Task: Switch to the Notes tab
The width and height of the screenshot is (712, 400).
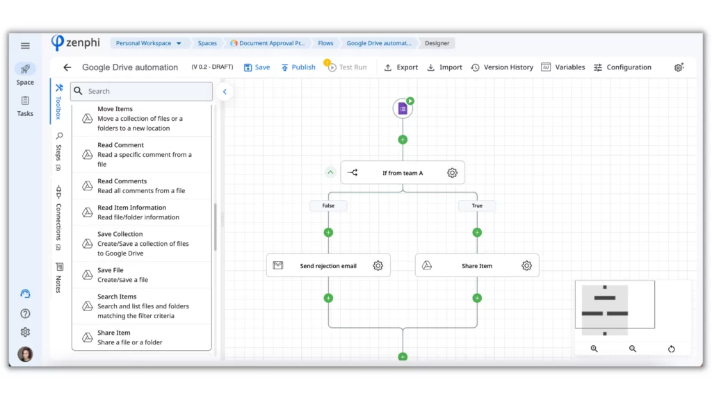Action: 59,278
